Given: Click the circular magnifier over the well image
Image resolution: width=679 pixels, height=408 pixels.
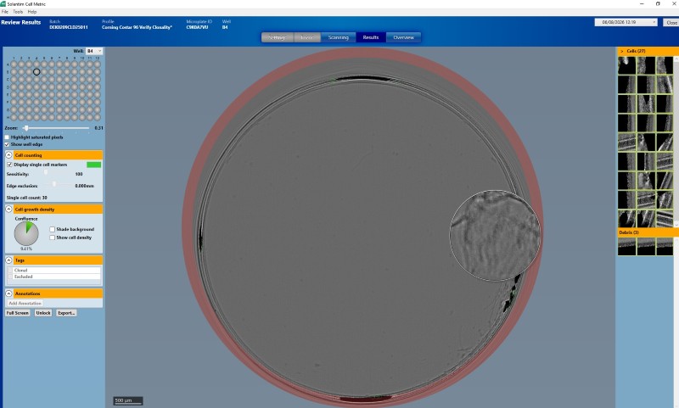Looking at the screenshot, I should click(495, 235).
